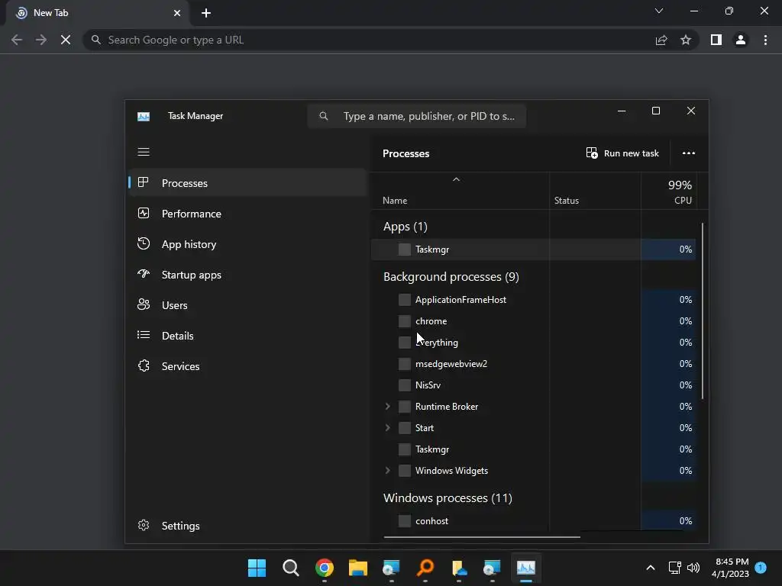Open the notification badge in tray
The image size is (782, 586).
tap(761, 567)
